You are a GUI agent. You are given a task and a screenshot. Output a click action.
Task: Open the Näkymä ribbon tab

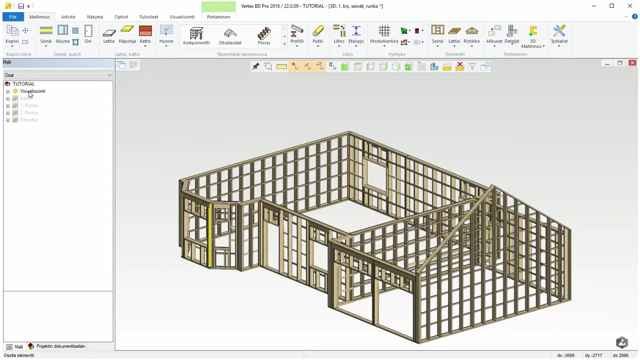click(95, 17)
